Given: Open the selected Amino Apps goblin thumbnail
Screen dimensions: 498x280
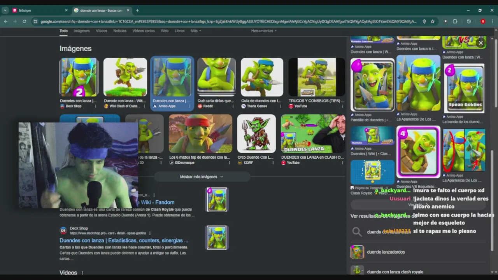Looking at the screenshot, I should 172,77.
